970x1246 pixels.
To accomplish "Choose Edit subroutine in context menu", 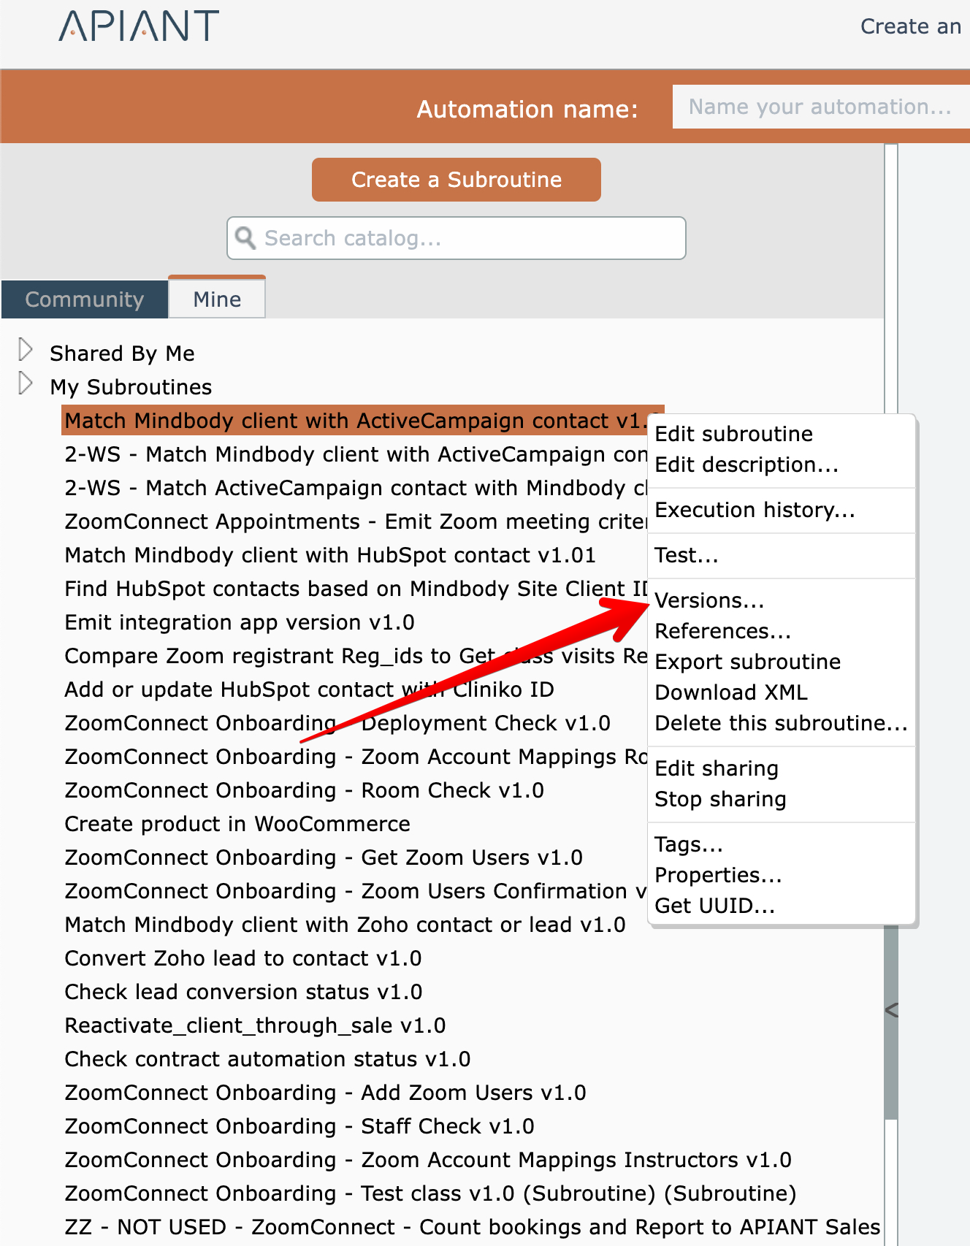I will 733,434.
